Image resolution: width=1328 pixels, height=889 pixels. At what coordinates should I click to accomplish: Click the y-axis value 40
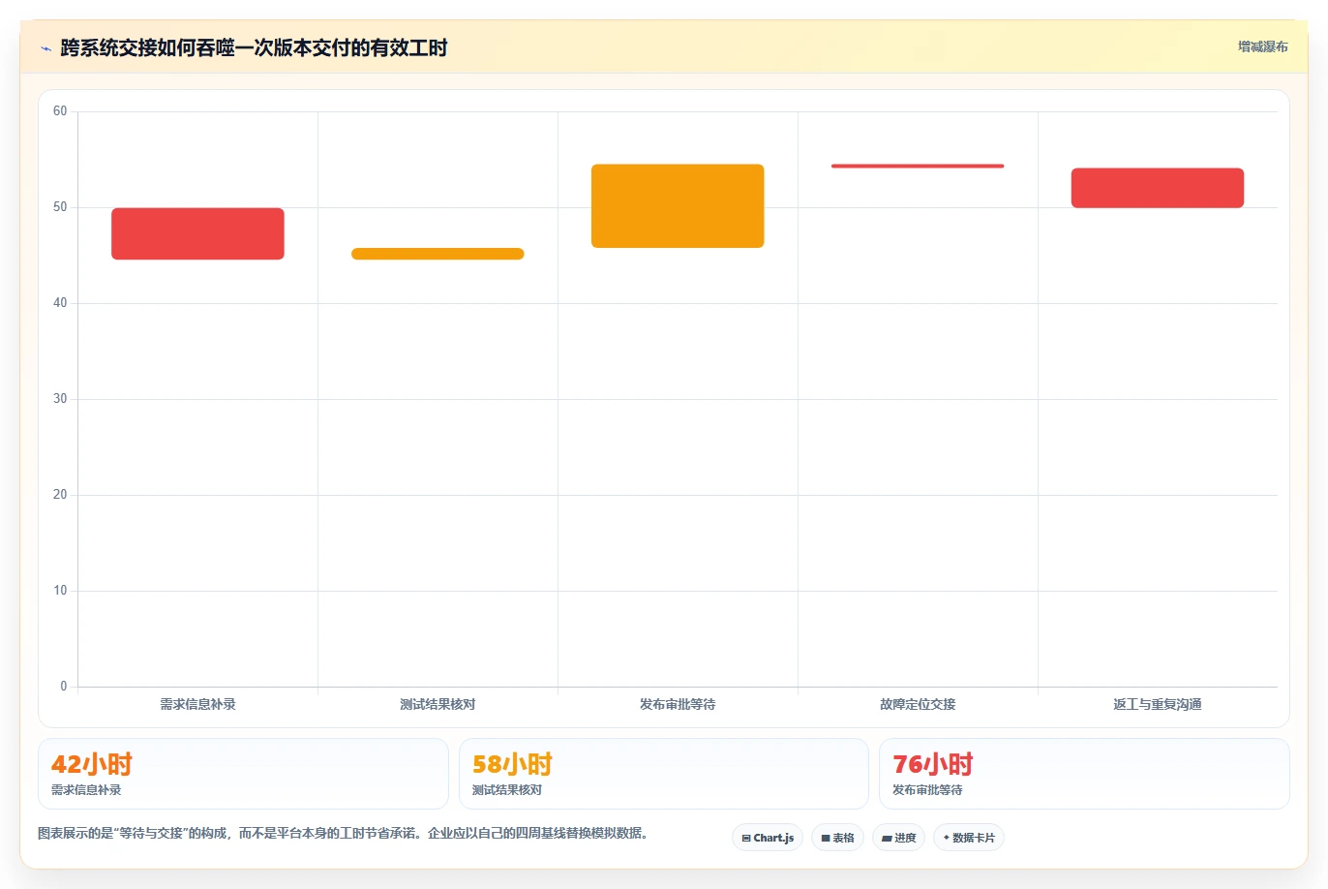(60, 303)
